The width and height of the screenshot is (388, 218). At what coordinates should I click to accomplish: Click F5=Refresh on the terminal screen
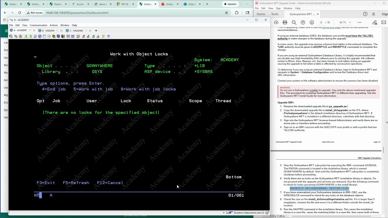pyautogui.click(x=76, y=183)
